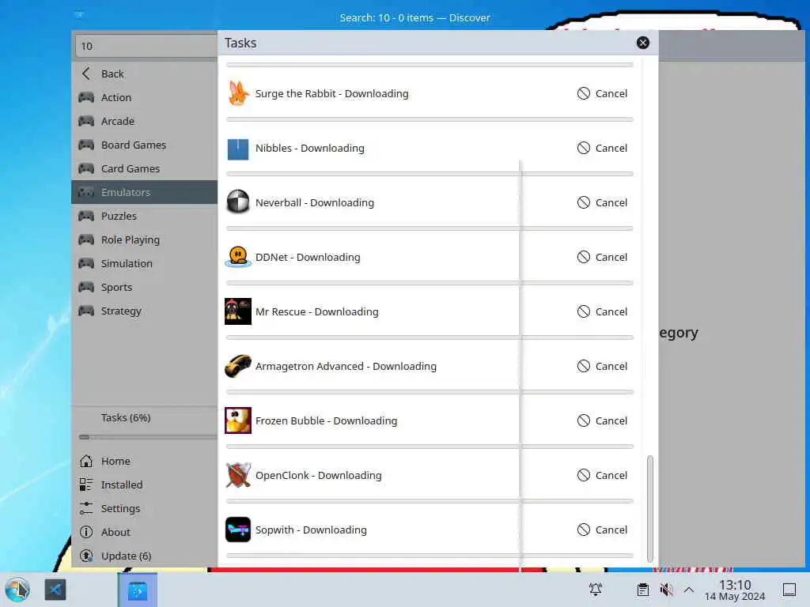The height and width of the screenshot is (607, 810).
Task: Click the Neverball app icon
Action: click(x=238, y=202)
